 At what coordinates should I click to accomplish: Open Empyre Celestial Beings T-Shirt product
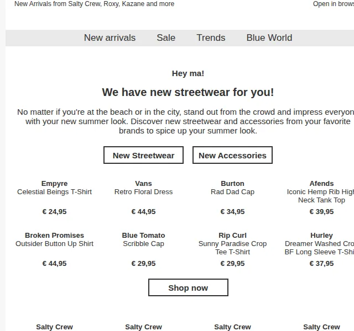tap(54, 192)
